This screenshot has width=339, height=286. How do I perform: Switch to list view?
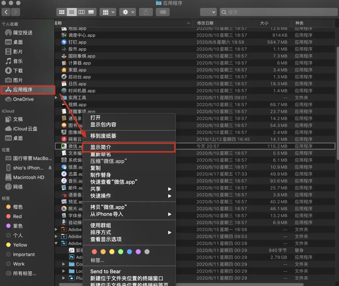(72, 12)
